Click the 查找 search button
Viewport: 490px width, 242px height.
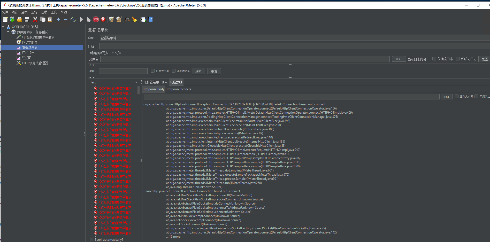[198, 71]
